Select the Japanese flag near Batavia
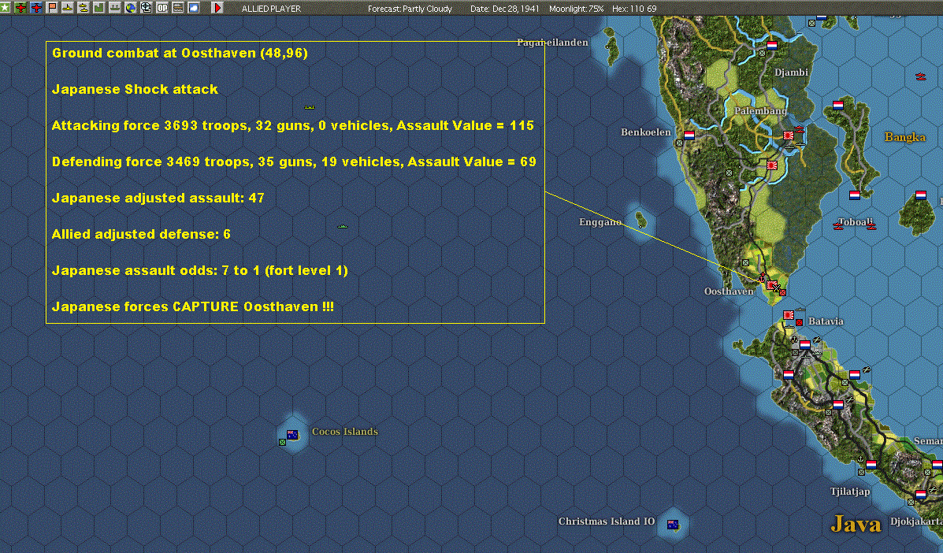The width and height of the screenshot is (943, 553). [789, 316]
